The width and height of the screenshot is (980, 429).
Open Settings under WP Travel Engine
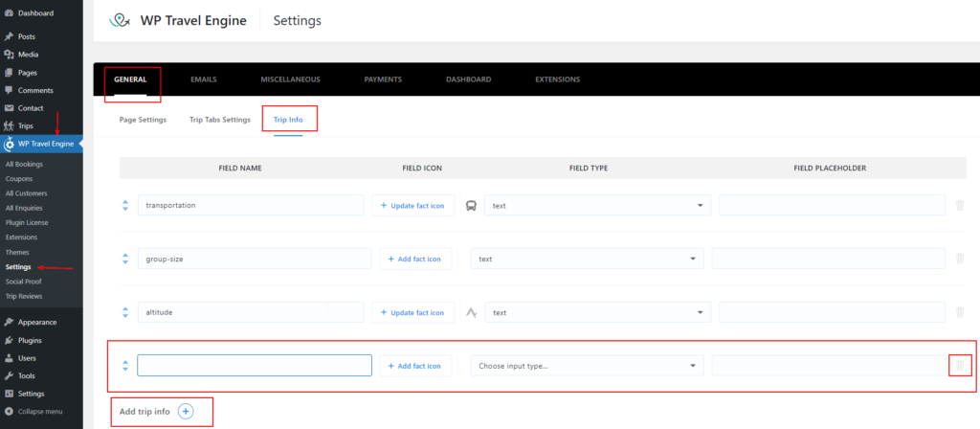pos(18,267)
